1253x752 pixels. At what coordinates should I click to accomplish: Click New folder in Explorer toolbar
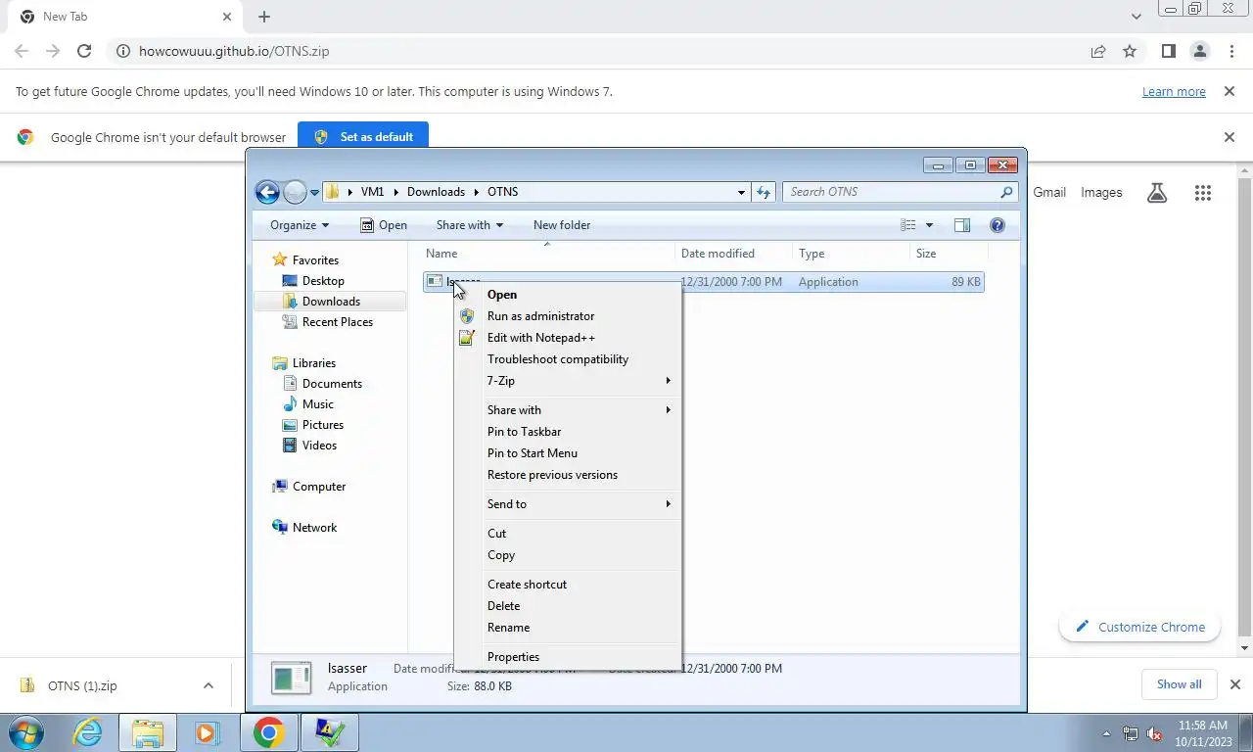pos(562,225)
